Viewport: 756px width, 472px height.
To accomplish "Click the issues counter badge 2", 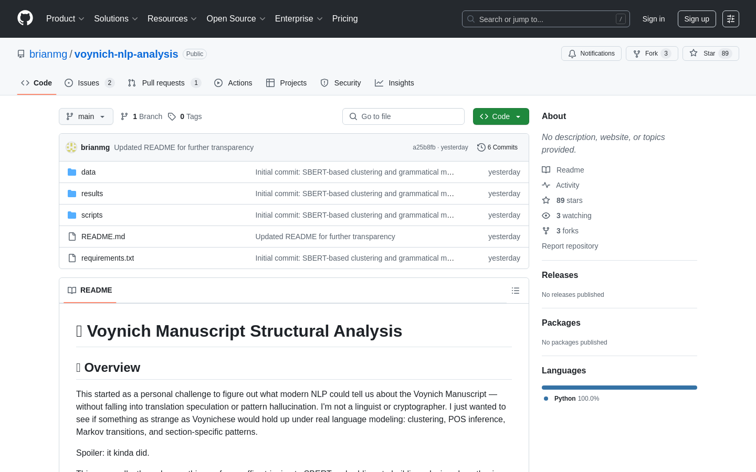I will tap(109, 83).
